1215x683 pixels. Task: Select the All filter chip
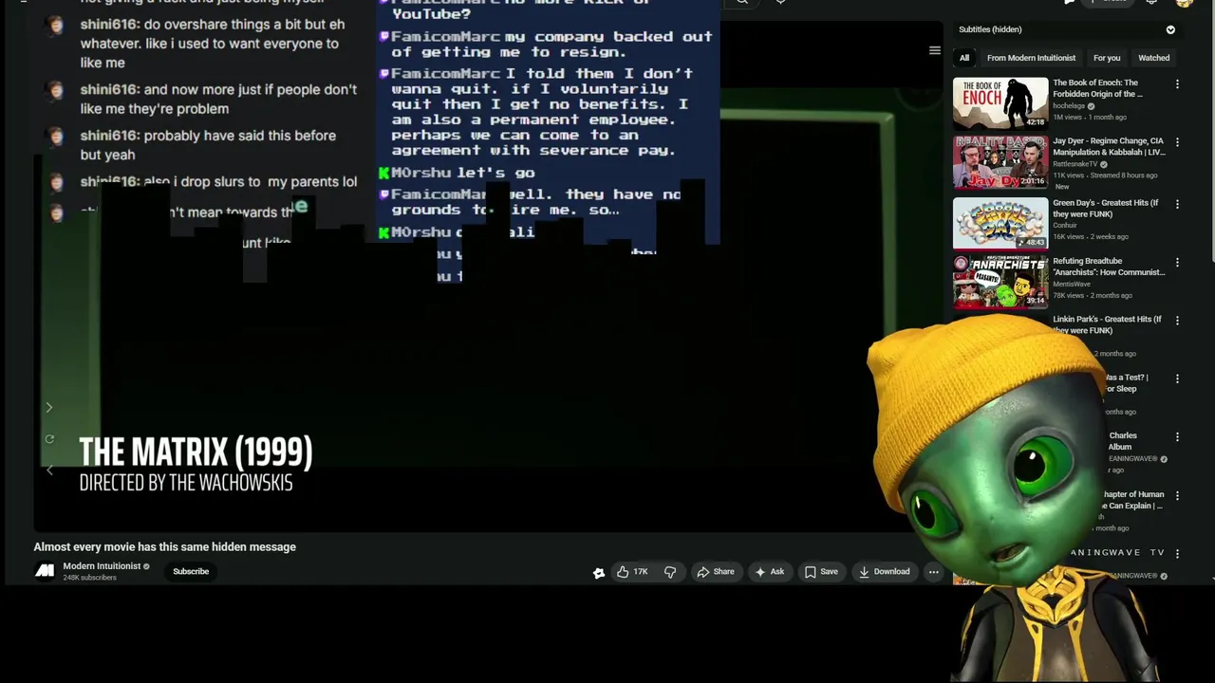point(964,58)
